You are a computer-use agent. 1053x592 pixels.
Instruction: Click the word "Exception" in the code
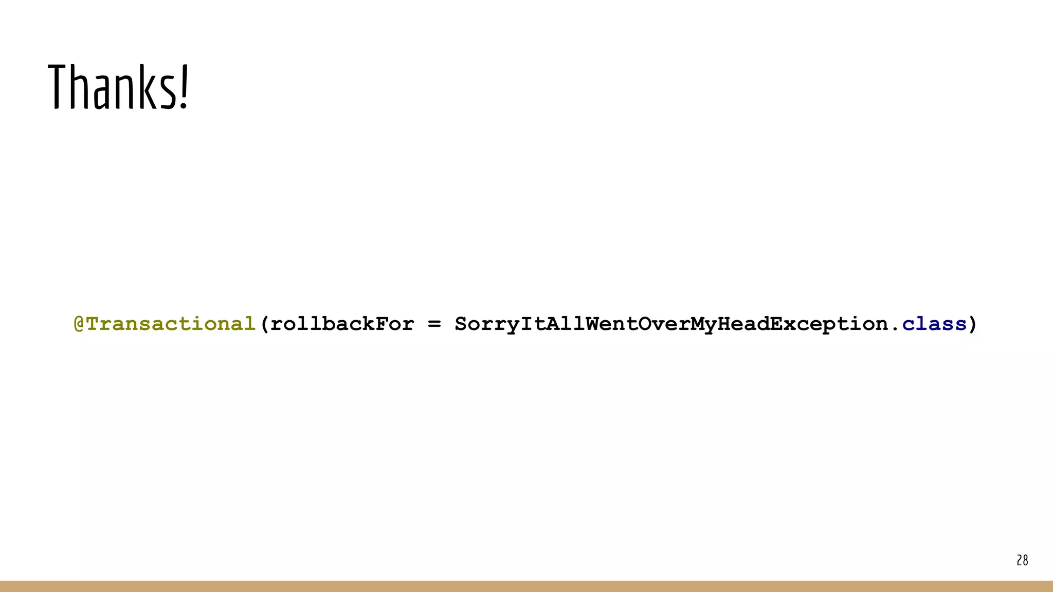point(829,325)
